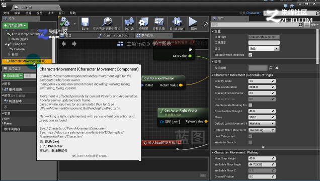The width and height of the screenshot is (320, 181).
Task: Switch to the Event Graph tab
Action: (x=153, y=36)
